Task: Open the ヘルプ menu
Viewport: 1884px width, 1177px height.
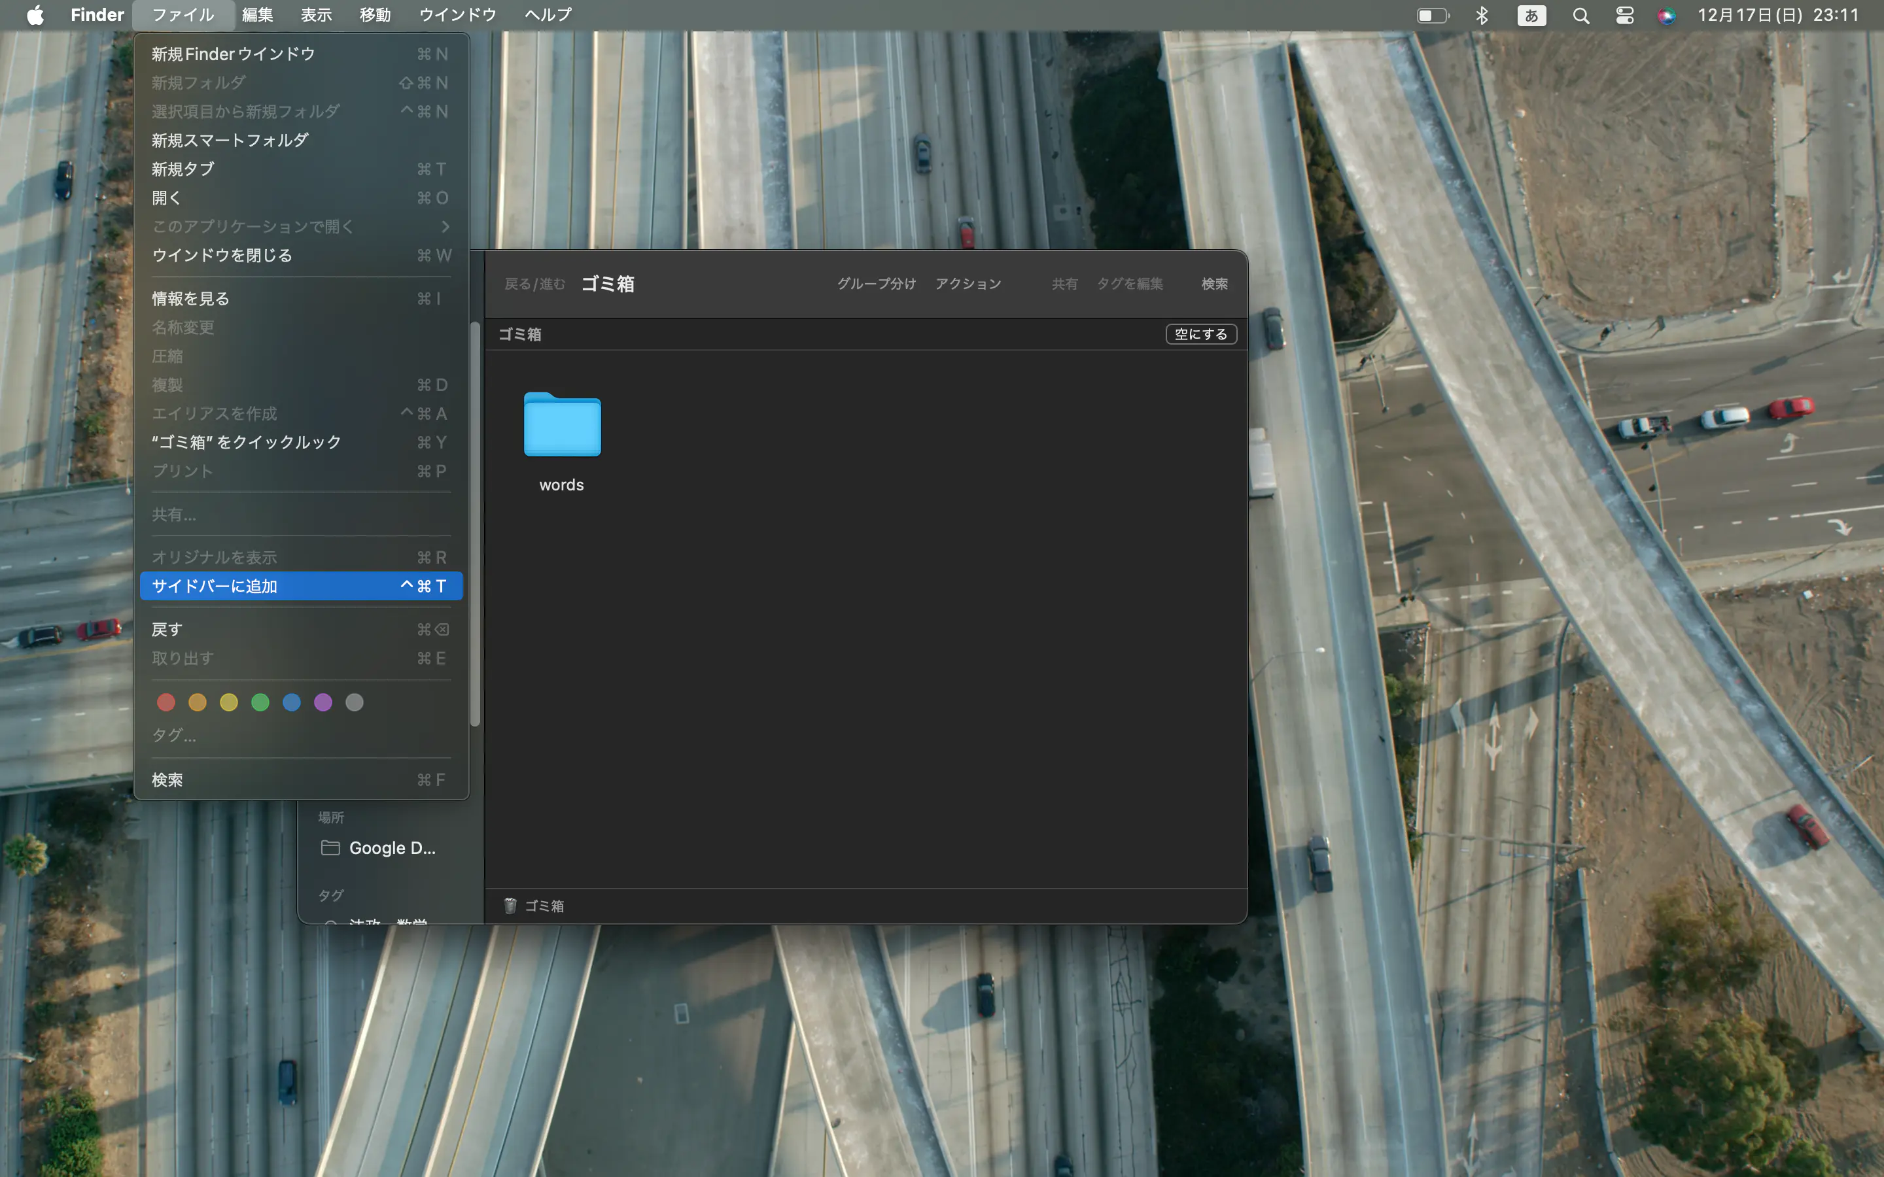Action: click(x=548, y=15)
